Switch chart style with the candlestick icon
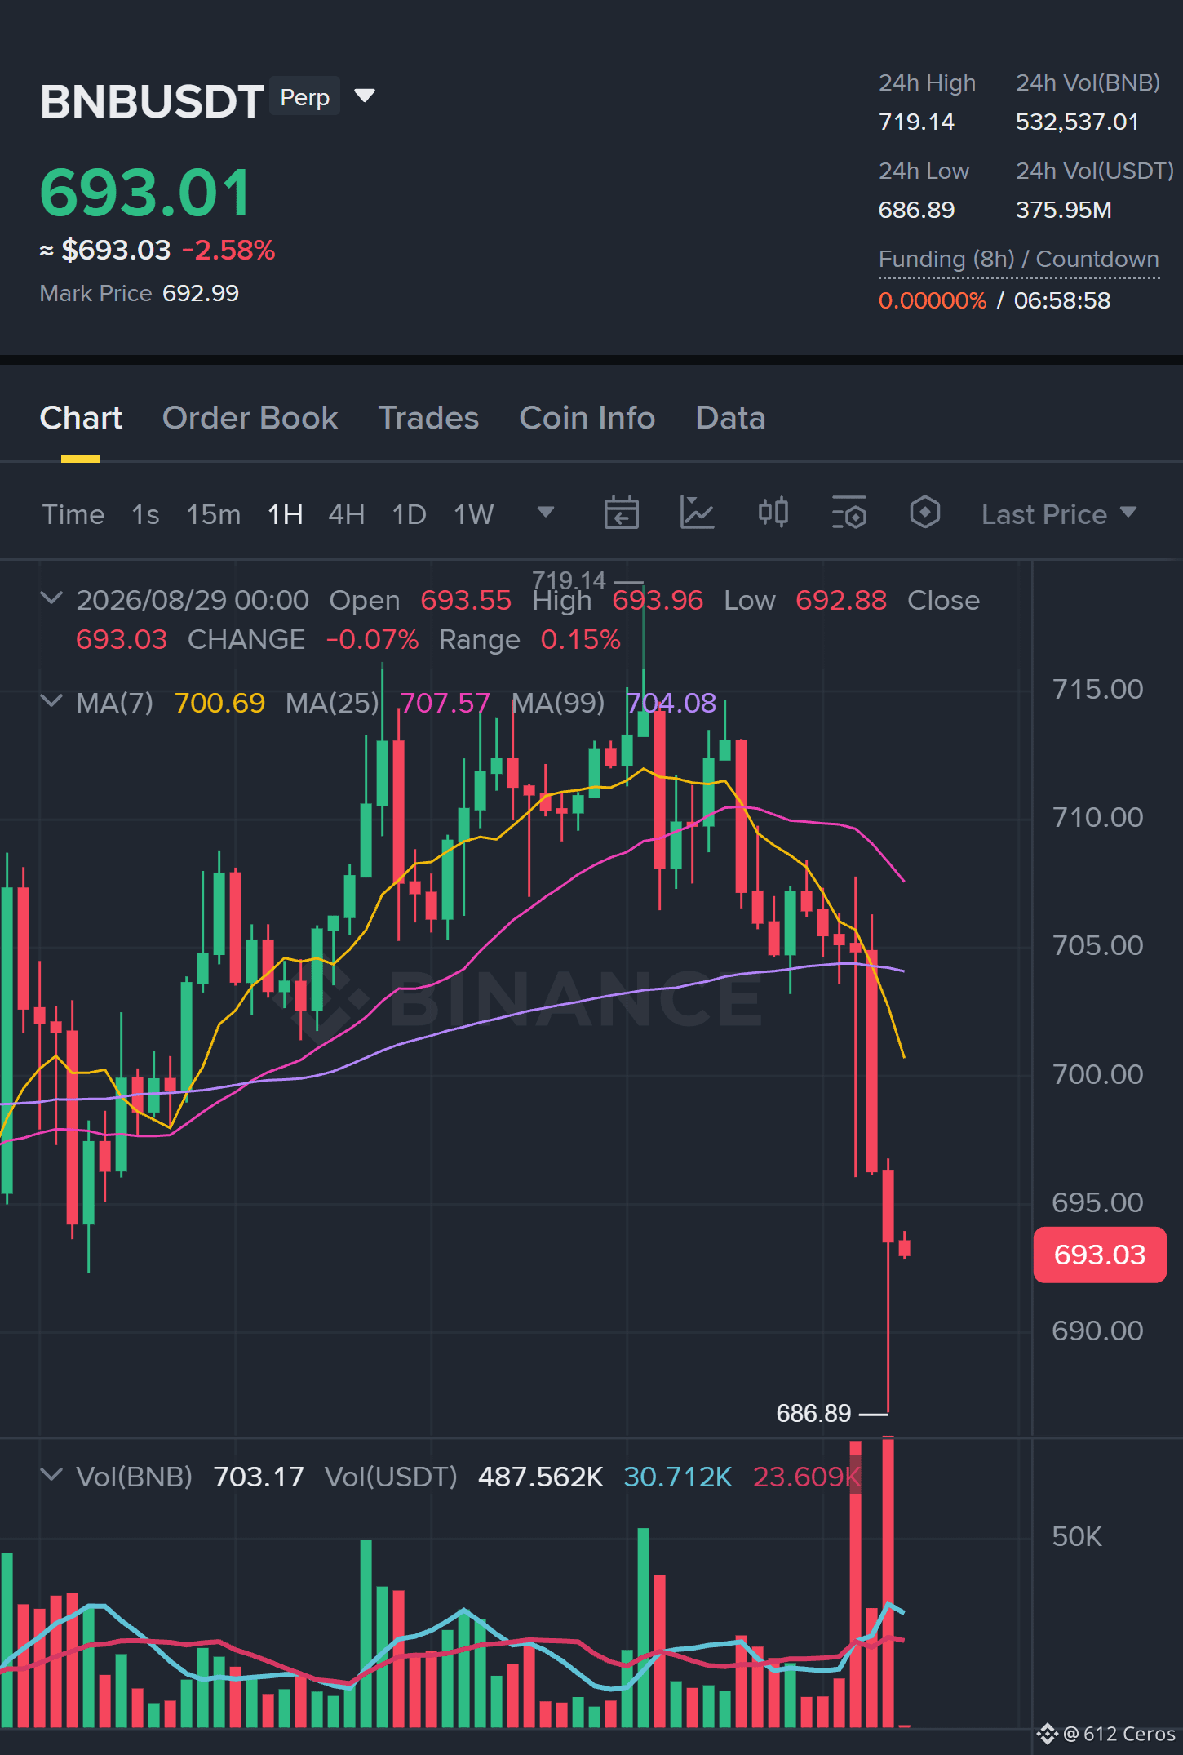 773,513
